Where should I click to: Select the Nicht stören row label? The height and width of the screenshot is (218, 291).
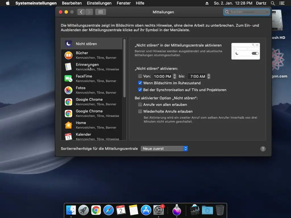click(86, 44)
